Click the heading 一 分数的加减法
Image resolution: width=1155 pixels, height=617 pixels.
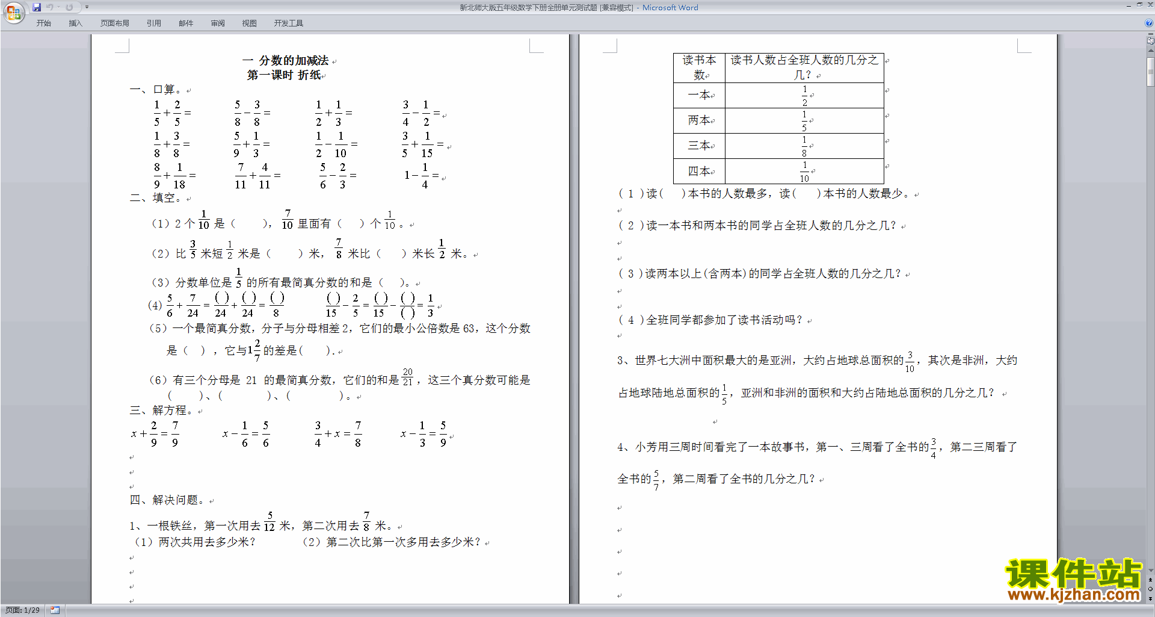point(286,61)
